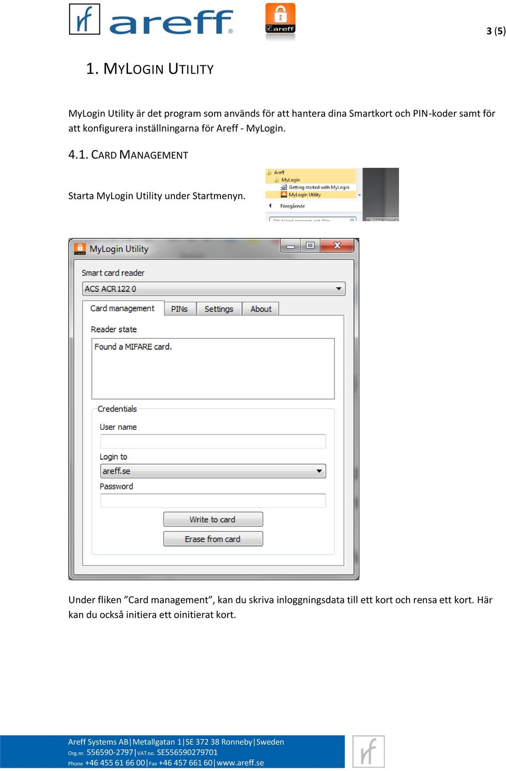Click the Reader state text box

pyautogui.click(x=213, y=369)
